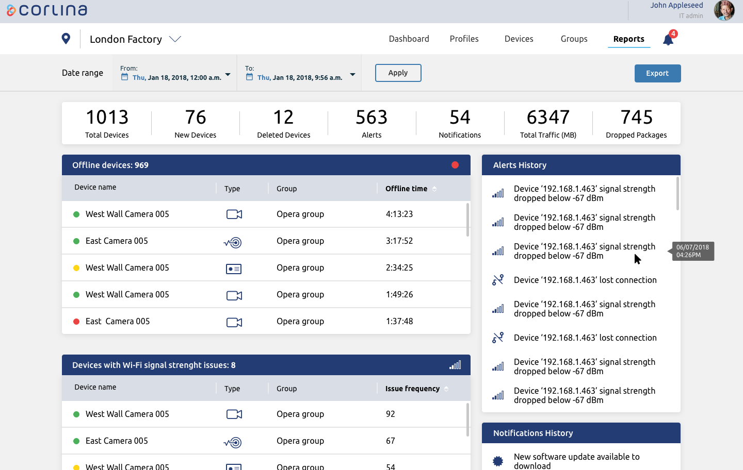
Task: Open the Groups tab
Action: (x=574, y=39)
